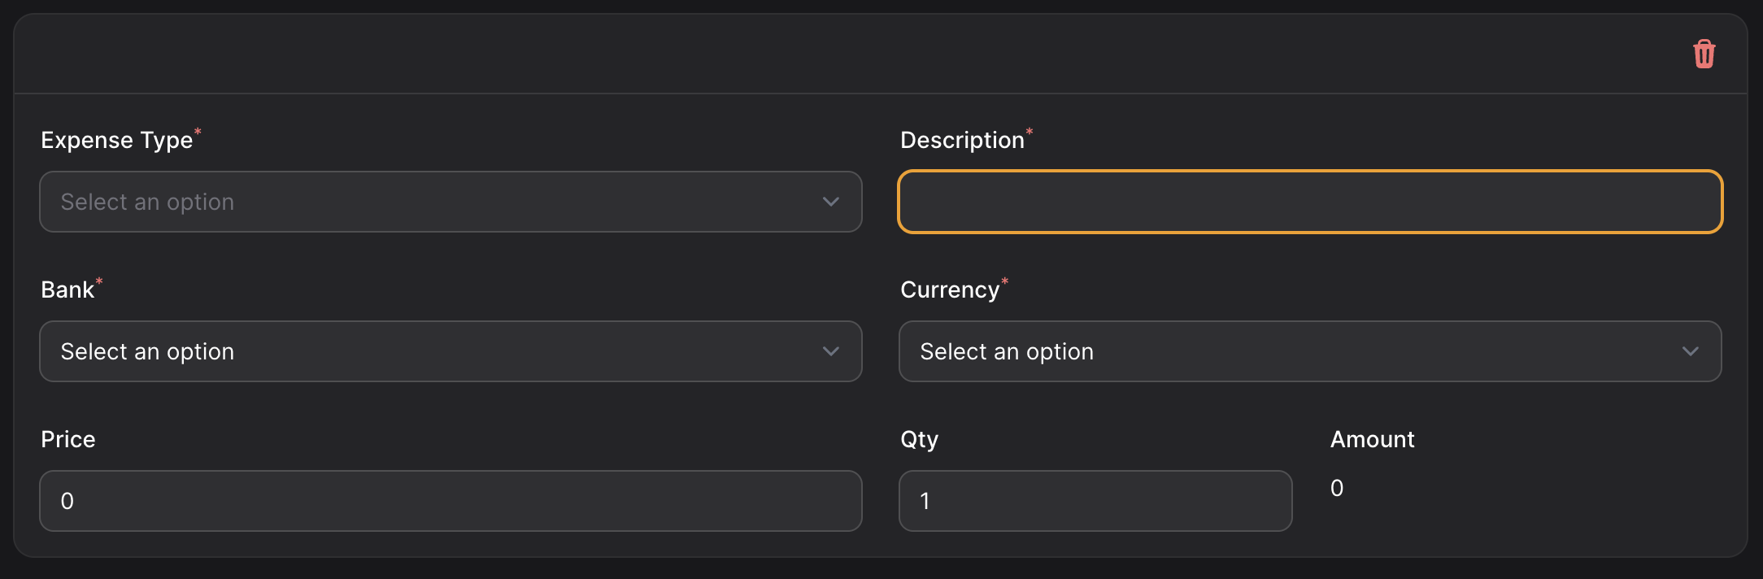Screen dimensions: 1763x579
Task: Click the required asterisk beside Expense Type
Action: pos(198,130)
